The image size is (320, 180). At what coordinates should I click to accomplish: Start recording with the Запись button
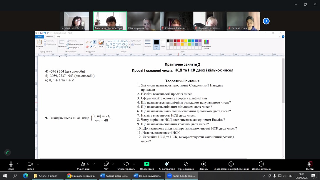coord(204,166)
